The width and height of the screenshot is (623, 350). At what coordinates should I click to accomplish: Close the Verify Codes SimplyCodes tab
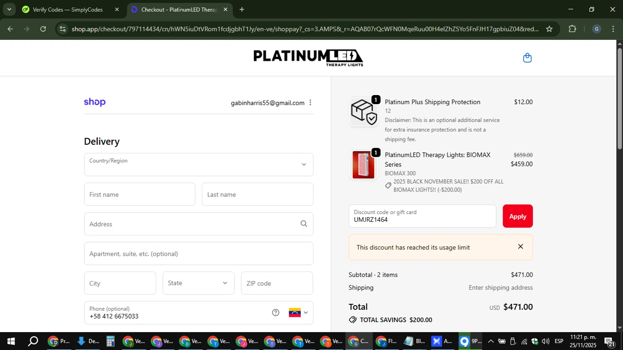117,9
